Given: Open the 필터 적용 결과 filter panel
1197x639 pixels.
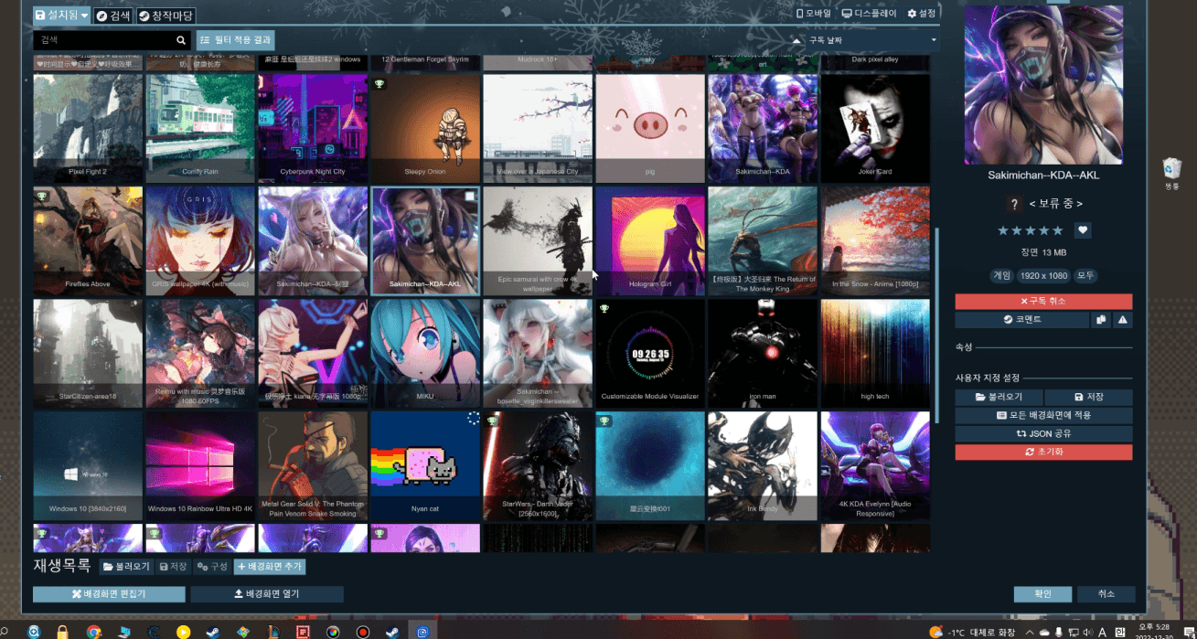Looking at the screenshot, I should coord(235,40).
